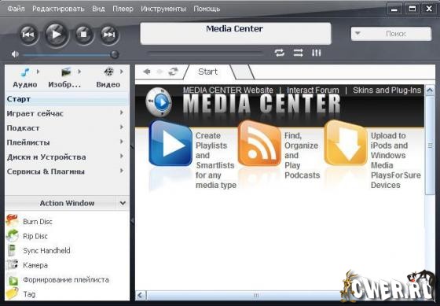This screenshot has width=440, height=306.
Task: Click the Burn Disc label
Action: coord(38,222)
